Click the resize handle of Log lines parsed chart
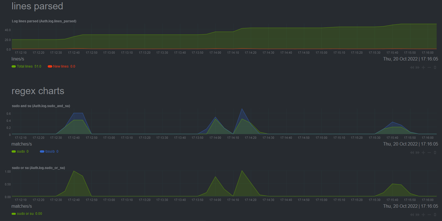This screenshot has height=221, width=442. click(435, 68)
